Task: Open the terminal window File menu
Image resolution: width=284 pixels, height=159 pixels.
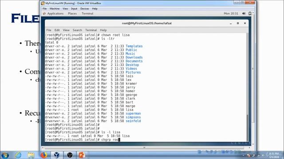Action: point(49,30)
